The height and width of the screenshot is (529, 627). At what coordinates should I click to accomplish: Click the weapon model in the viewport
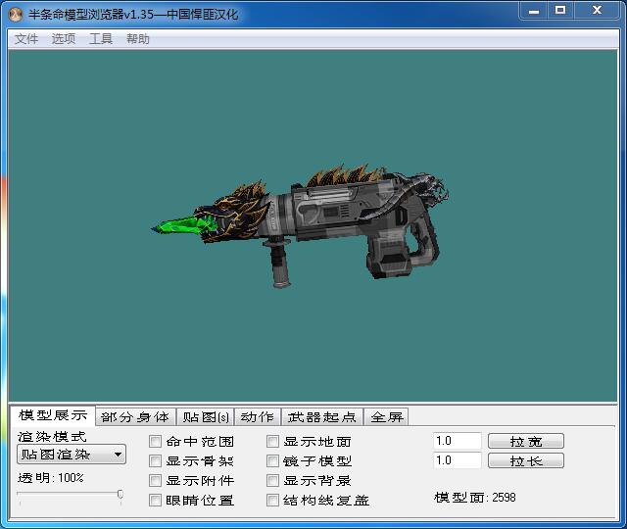300,224
